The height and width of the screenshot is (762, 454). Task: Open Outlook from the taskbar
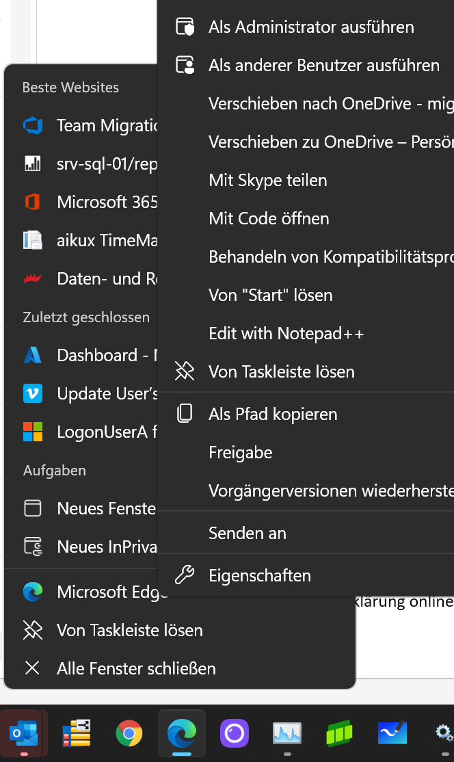click(x=24, y=733)
